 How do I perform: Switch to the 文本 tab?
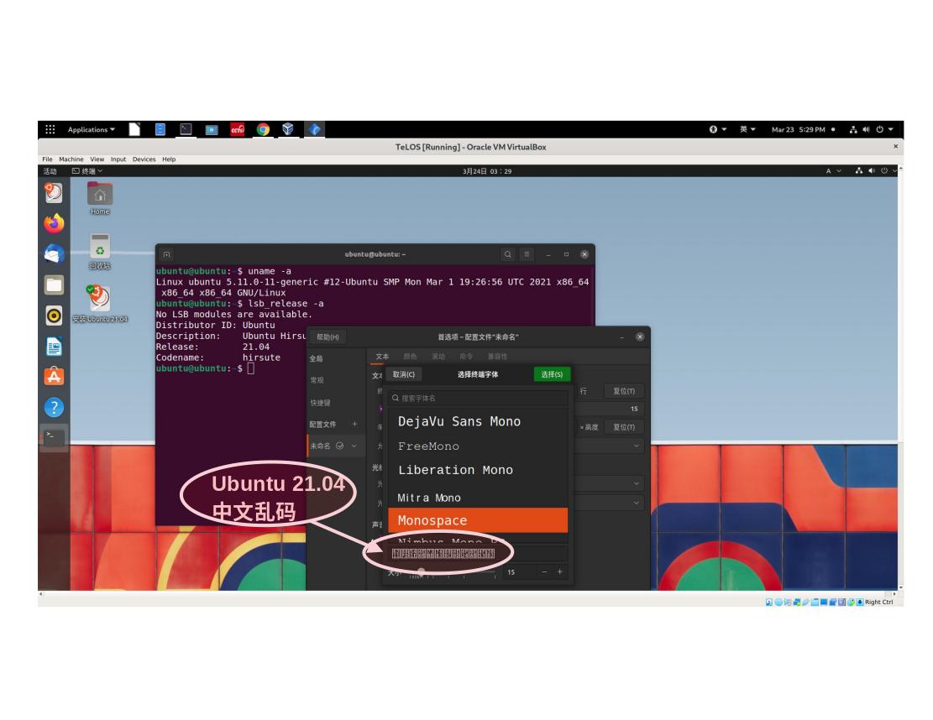coord(382,357)
